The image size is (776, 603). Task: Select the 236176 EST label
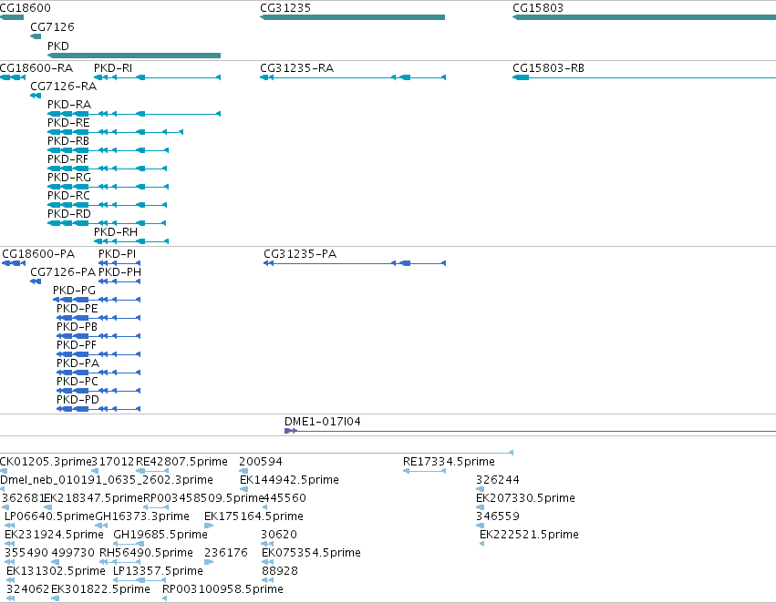(226, 553)
